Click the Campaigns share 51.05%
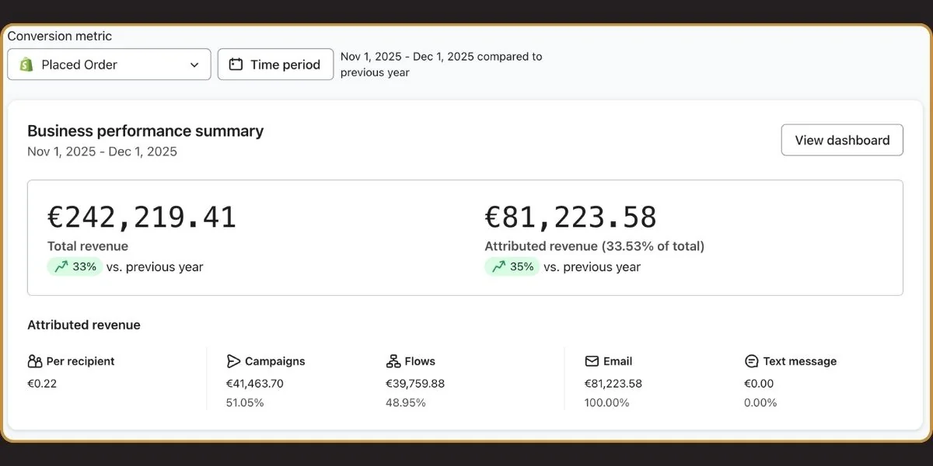Screen dimensions: 933x466 pos(245,403)
